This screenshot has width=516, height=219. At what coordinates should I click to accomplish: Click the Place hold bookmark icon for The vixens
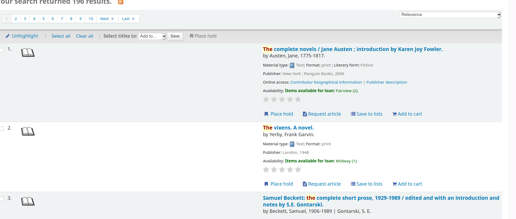click(x=266, y=184)
